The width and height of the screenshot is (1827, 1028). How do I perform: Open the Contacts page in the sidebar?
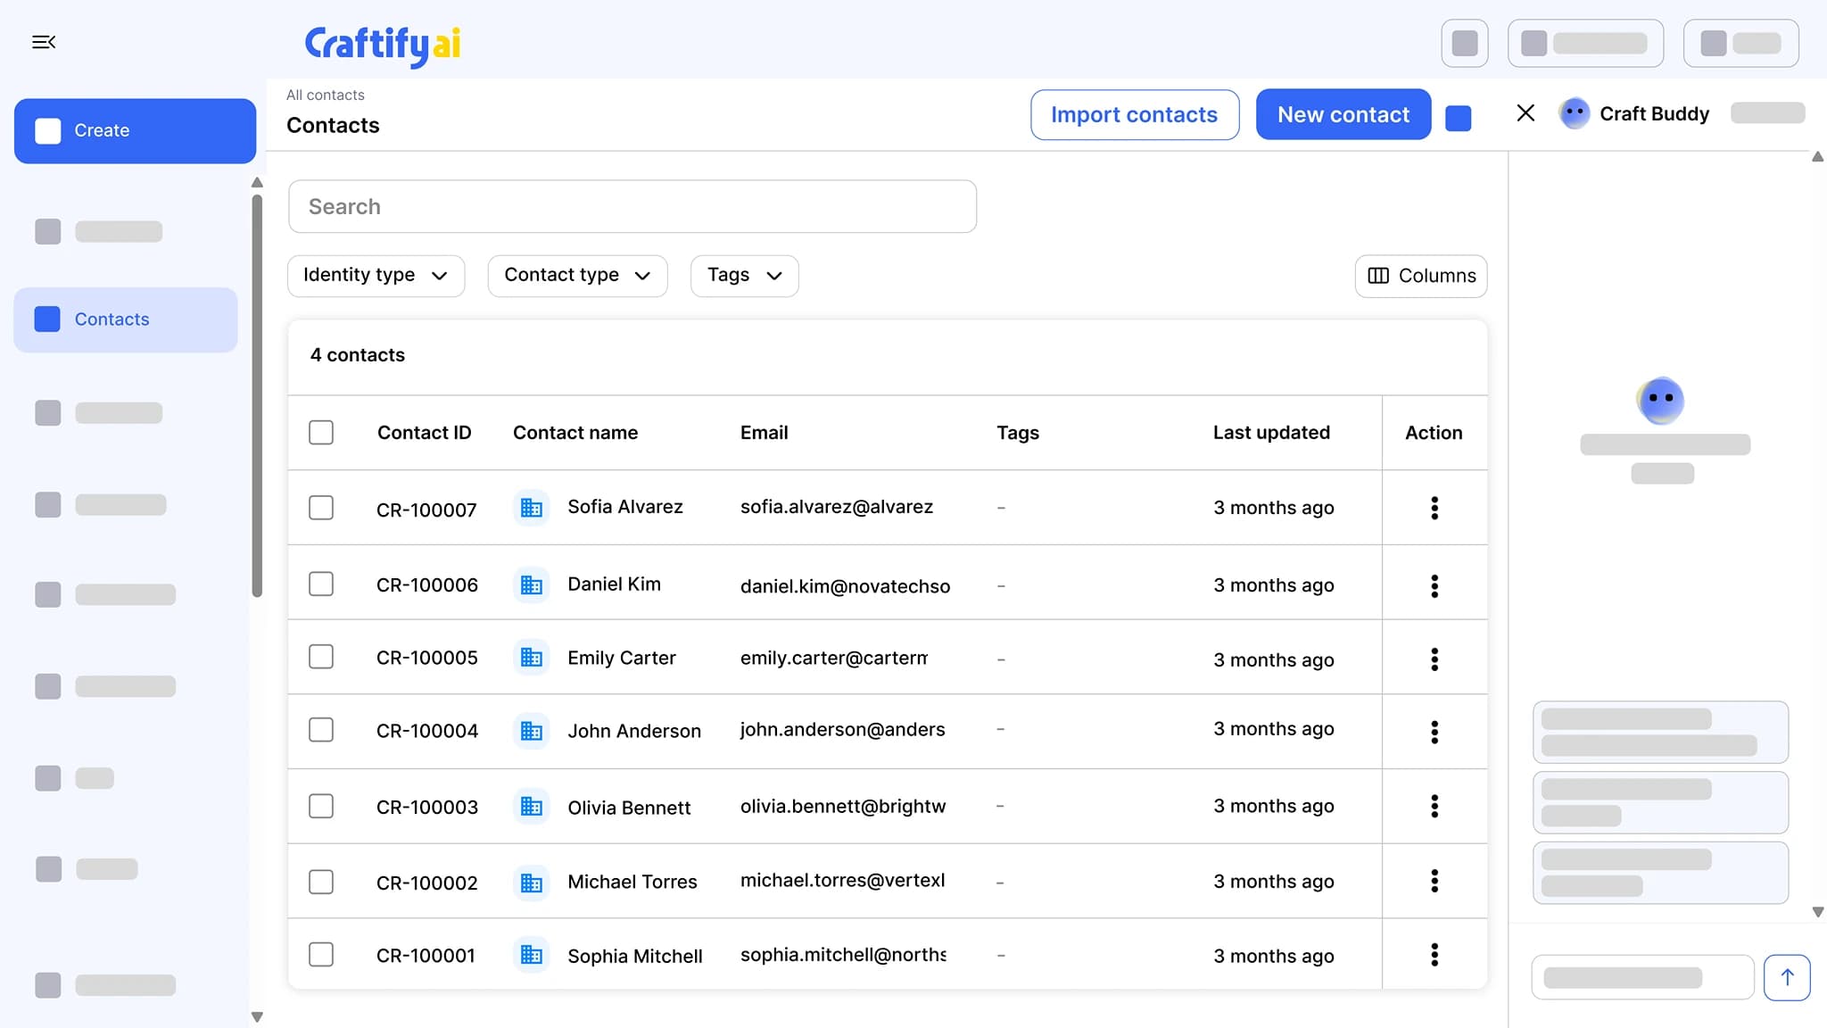(x=126, y=319)
